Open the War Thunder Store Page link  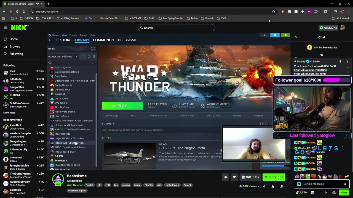112,116
